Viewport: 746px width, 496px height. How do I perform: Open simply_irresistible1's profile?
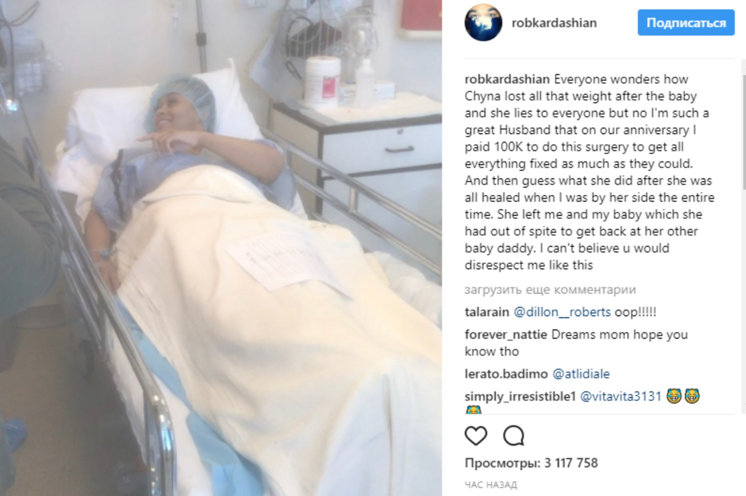pyautogui.click(x=520, y=396)
